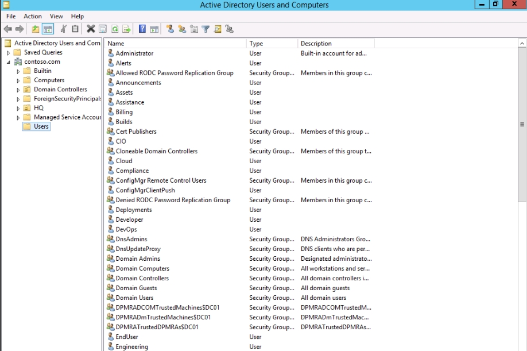527x351 pixels.
Task: Select DPMRADCOMTrustedMachines$DC01 group
Action: pyautogui.click(x=168, y=308)
